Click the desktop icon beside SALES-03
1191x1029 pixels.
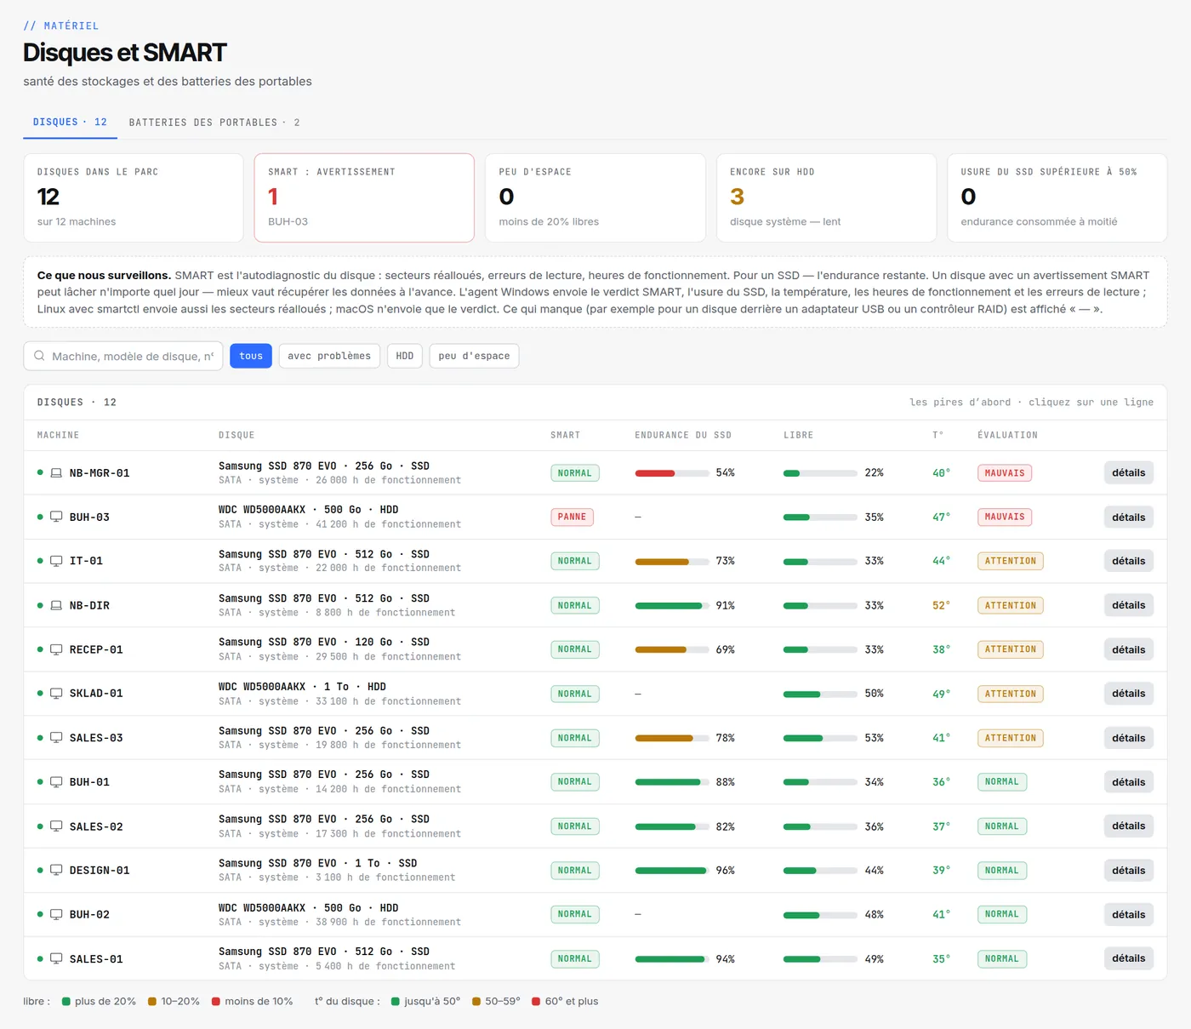(56, 738)
